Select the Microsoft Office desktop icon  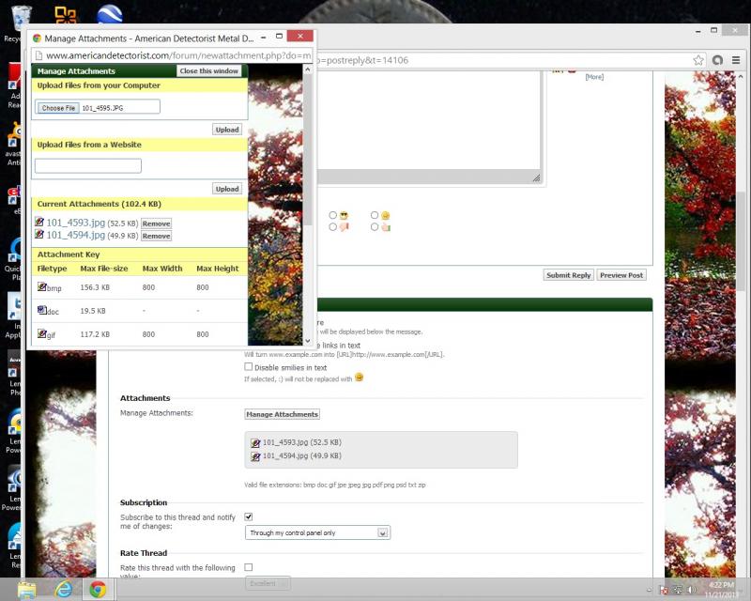pyautogui.click(x=66, y=15)
